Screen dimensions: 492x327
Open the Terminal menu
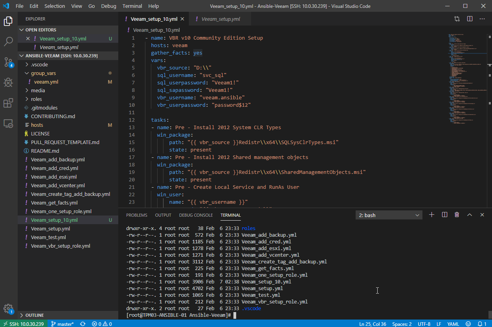click(x=132, y=6)
